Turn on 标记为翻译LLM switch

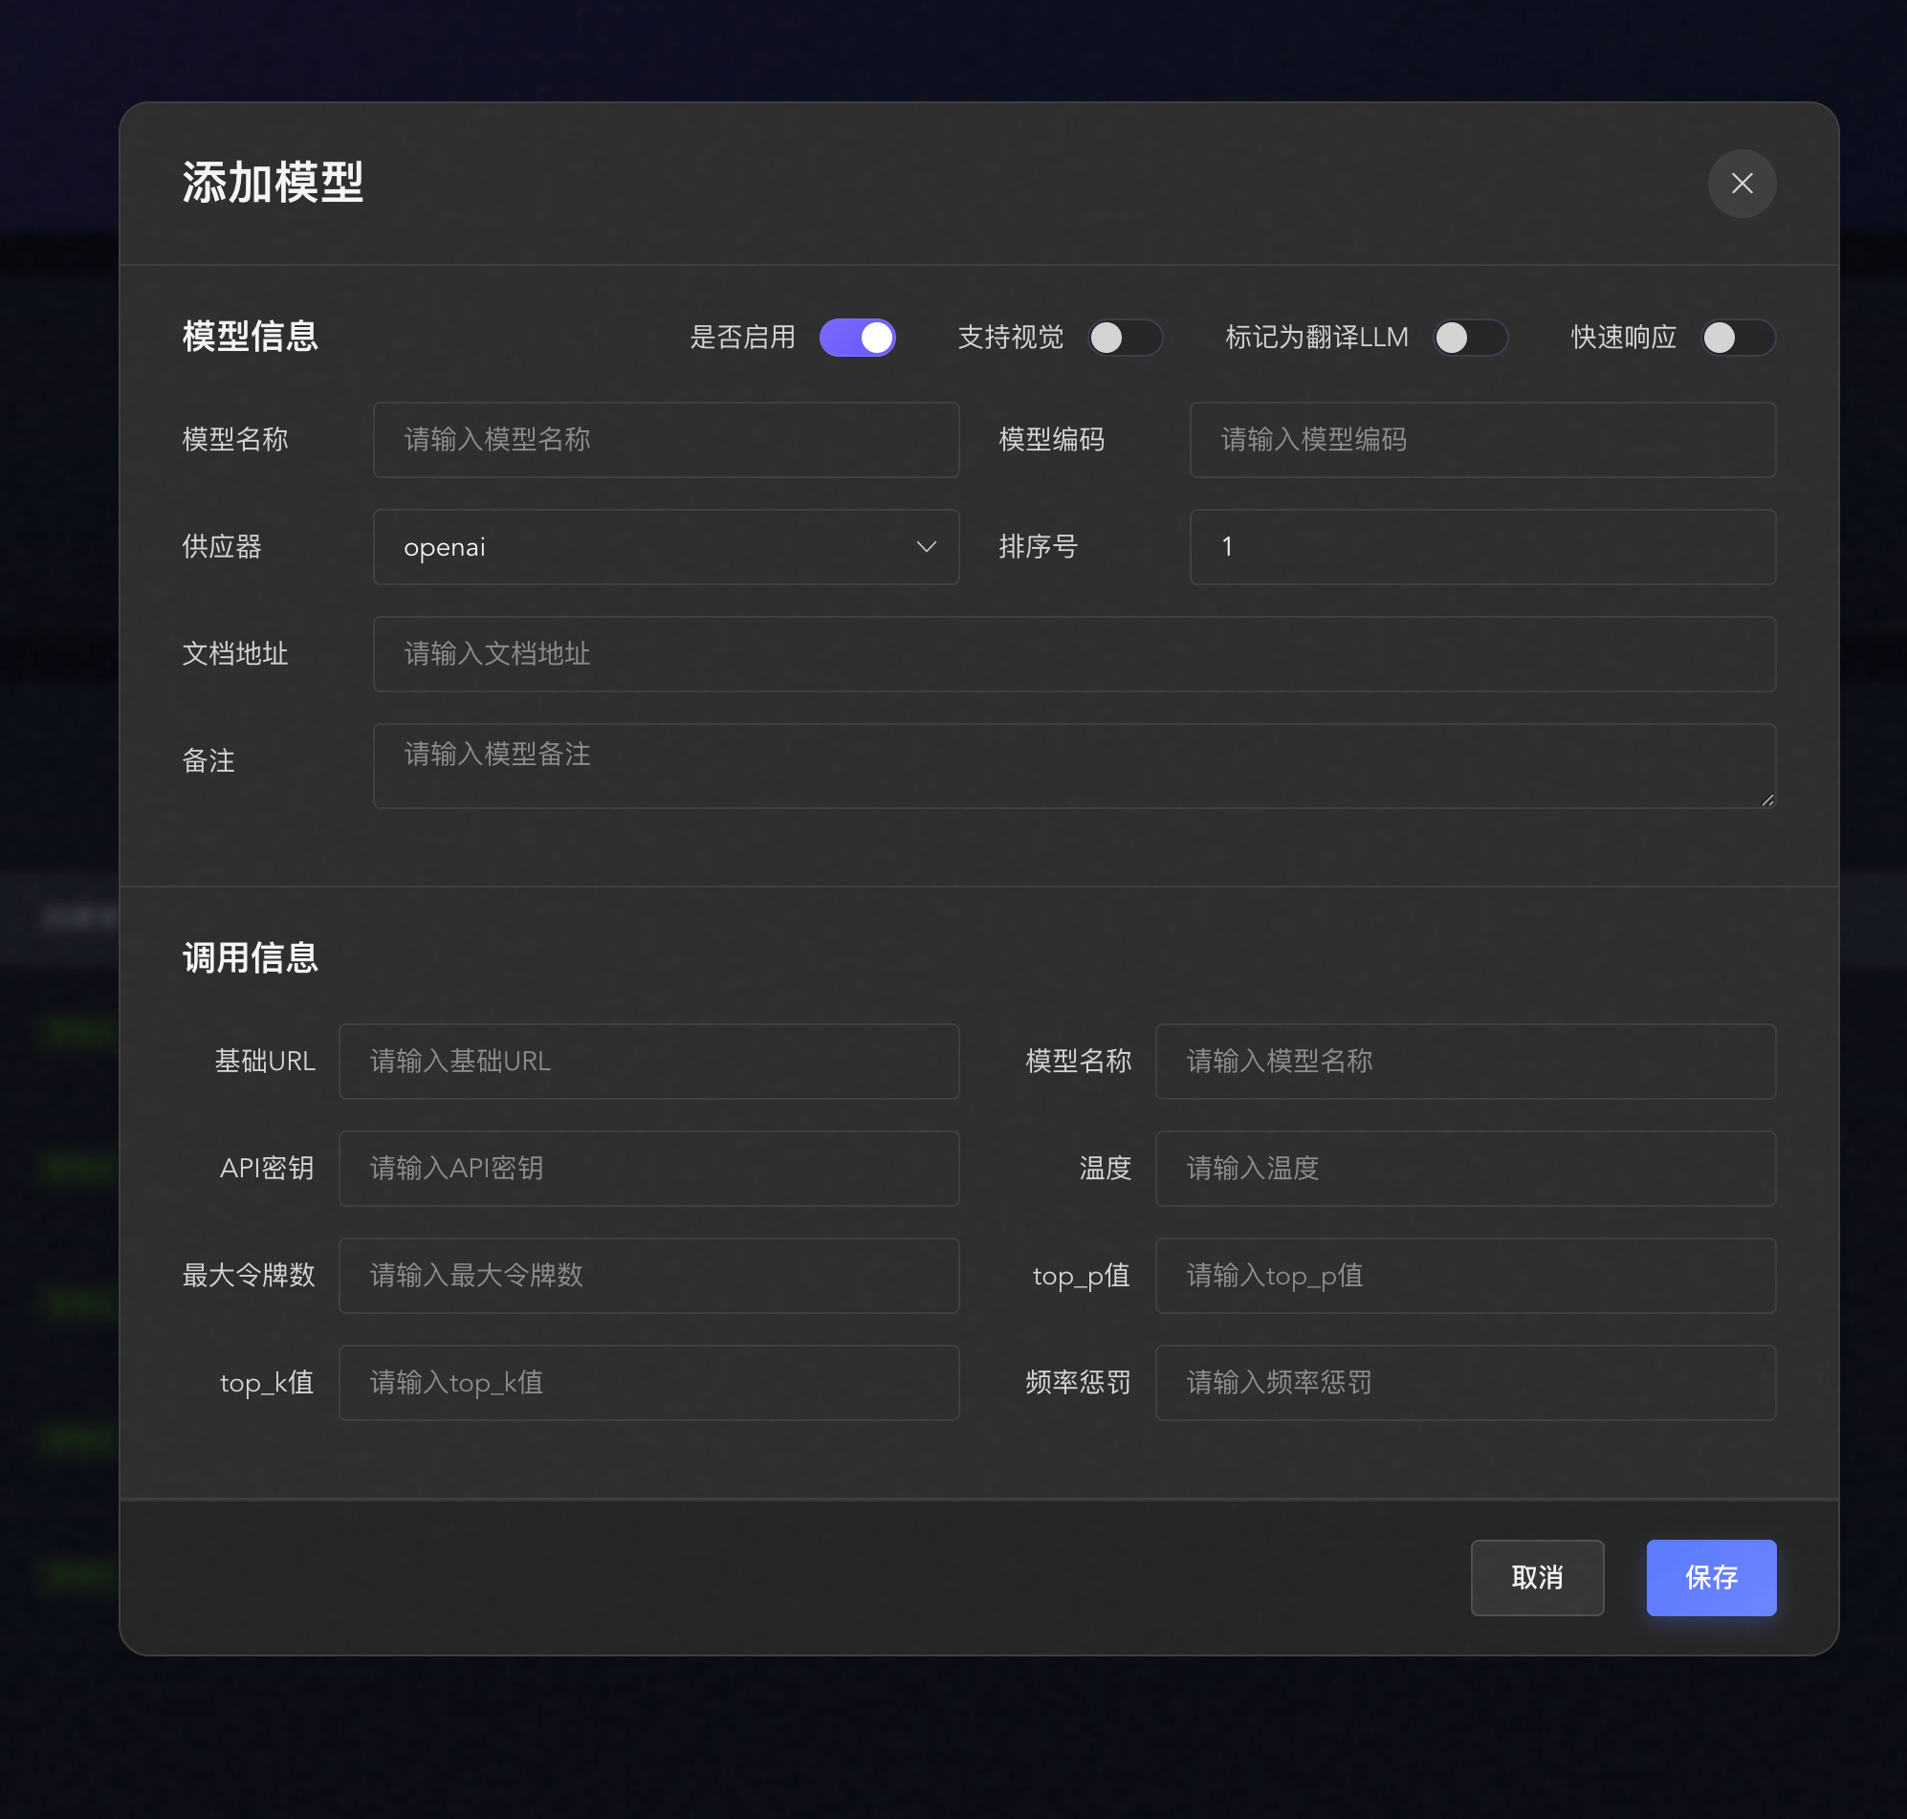[1471, 338]
